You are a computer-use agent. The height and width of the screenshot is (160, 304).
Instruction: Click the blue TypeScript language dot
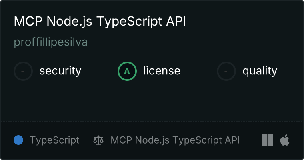(x=18, y=140)
